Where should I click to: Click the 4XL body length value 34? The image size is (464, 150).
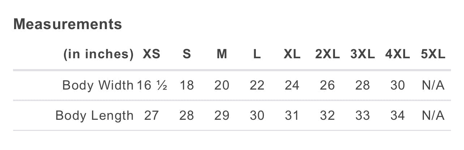click(x=398, y=116)
